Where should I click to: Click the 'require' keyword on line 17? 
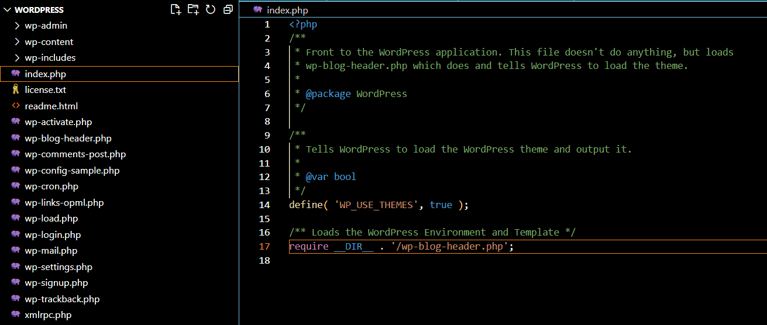click(x=309, y=246)
